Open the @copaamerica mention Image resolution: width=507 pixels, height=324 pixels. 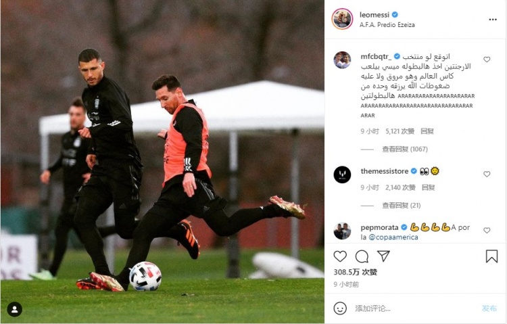(x=393, y=237)
